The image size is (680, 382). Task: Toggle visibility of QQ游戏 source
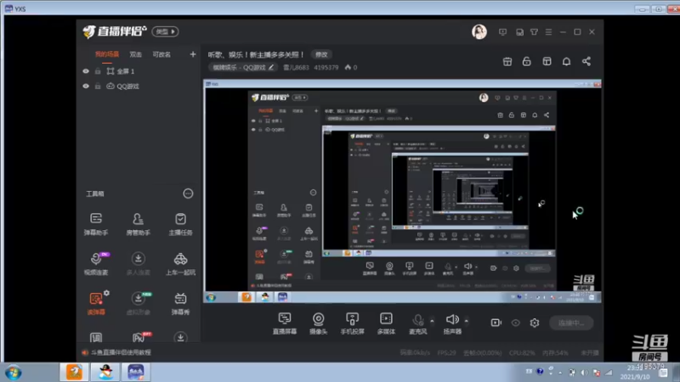pyautogui.click(x=86, y=87)
